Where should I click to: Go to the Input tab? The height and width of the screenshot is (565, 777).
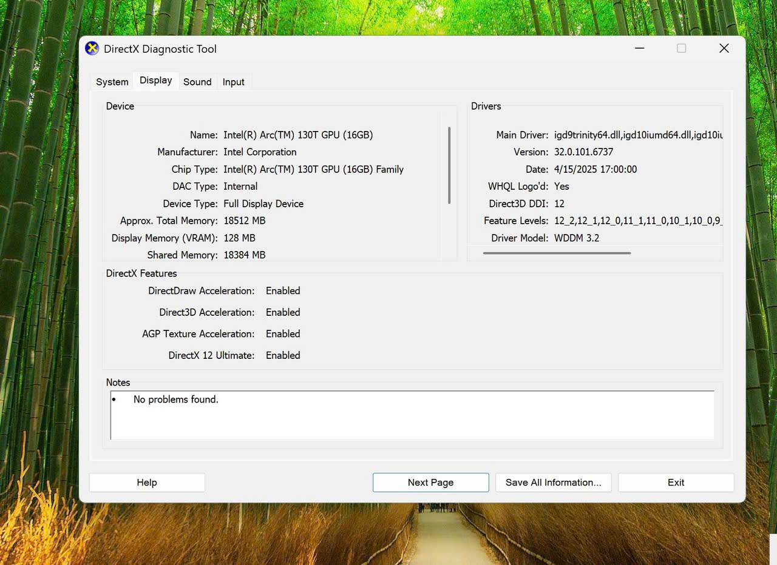click(233, 82)
